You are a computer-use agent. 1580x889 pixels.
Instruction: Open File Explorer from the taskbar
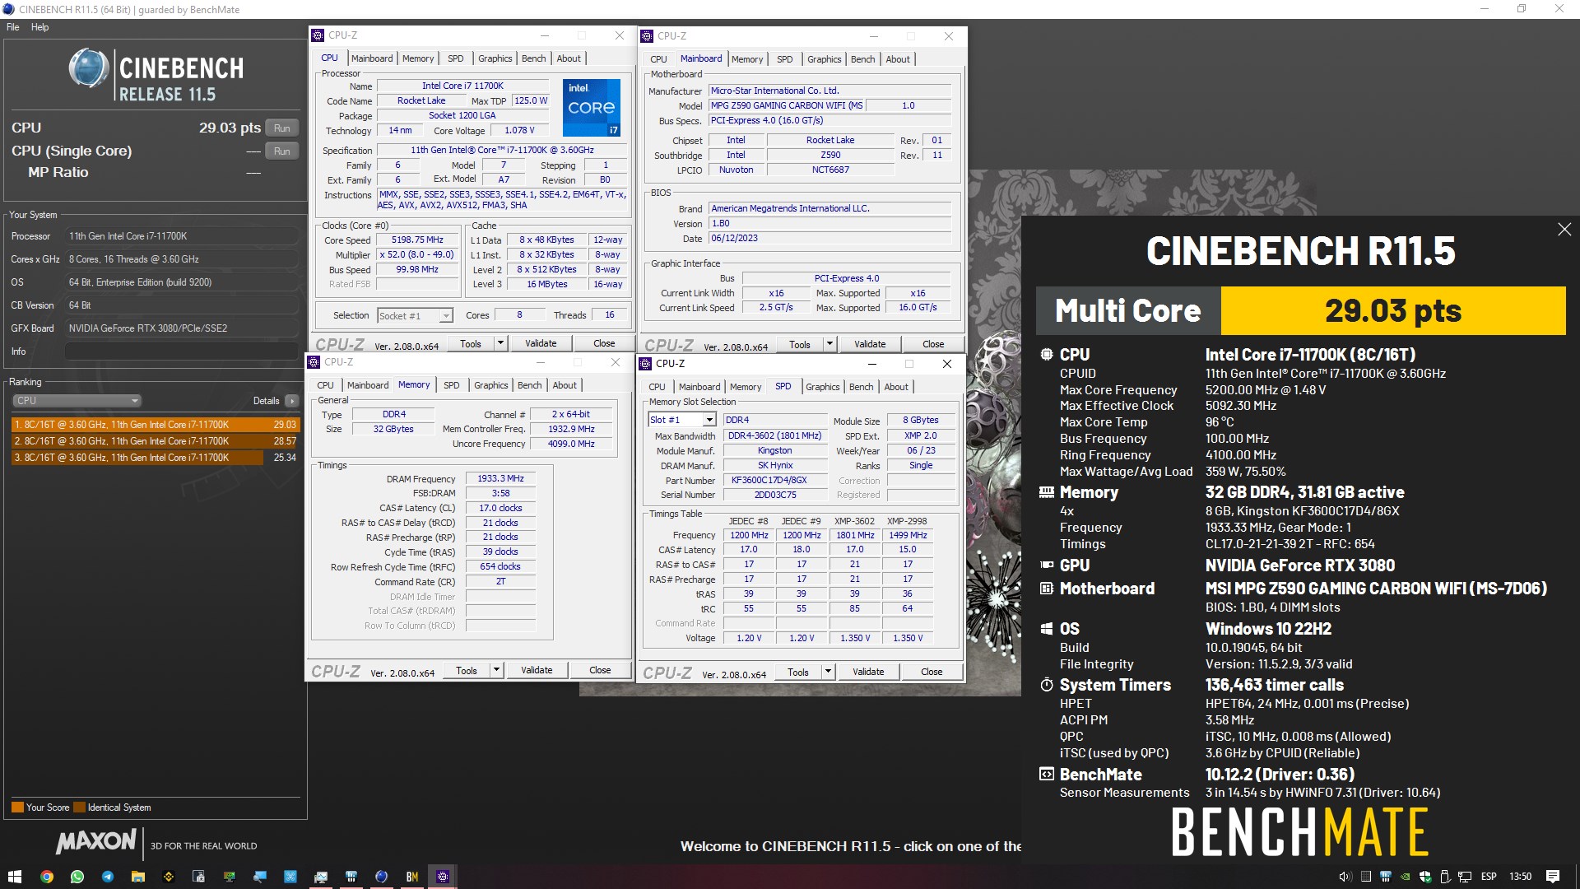tap(138, 877)
